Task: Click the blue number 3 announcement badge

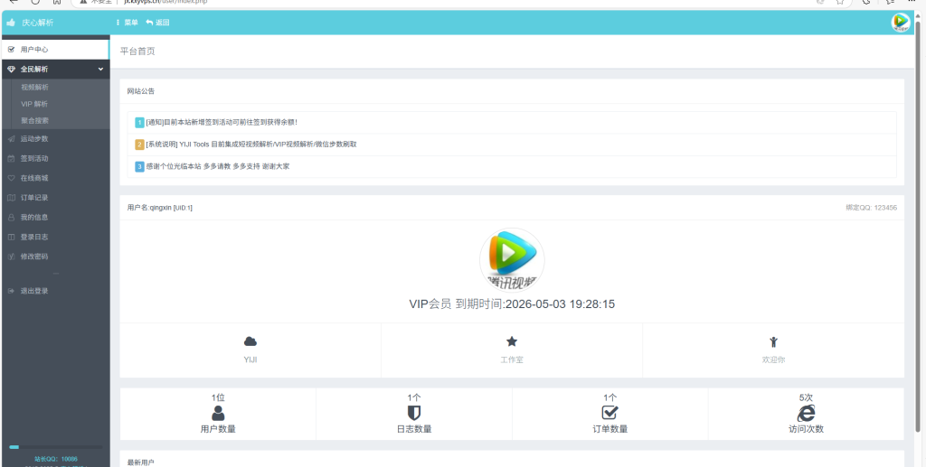Action: [139, 167]
